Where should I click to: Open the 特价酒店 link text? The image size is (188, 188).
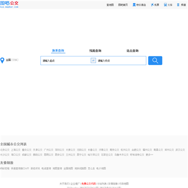141,5
